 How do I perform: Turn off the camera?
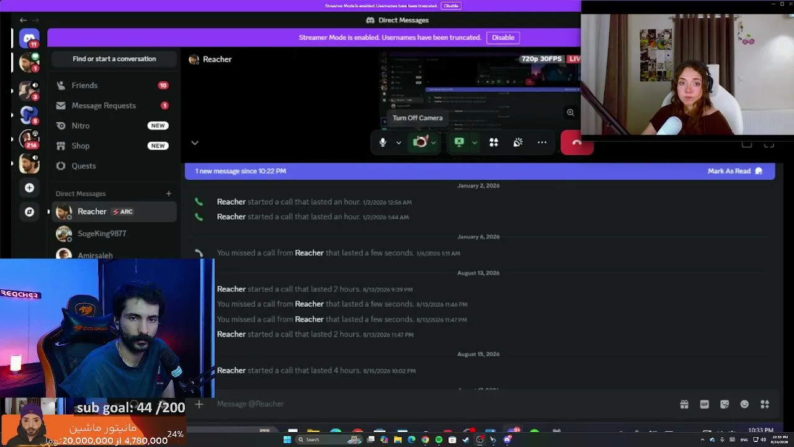click(x=421, y=142)
